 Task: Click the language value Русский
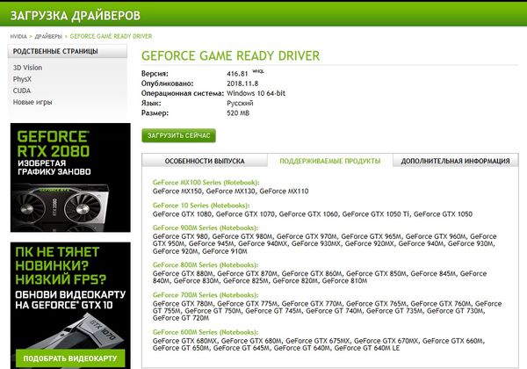pos(240,103)
